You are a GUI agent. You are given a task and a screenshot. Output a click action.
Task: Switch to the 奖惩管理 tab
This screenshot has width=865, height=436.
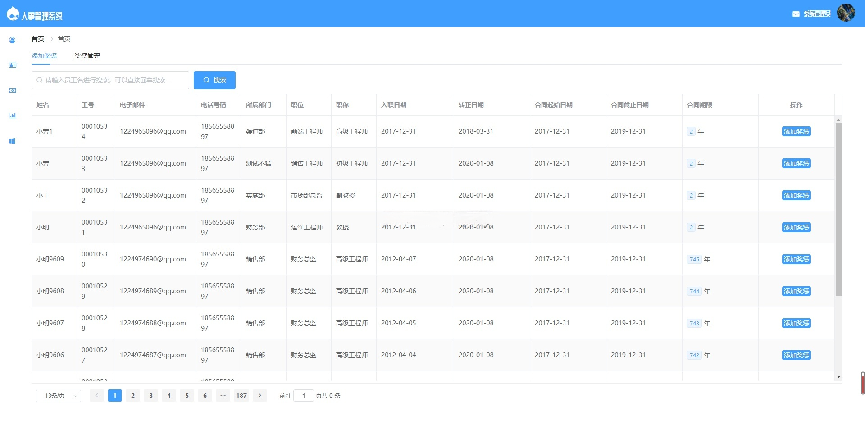click(x=87, y=55)
